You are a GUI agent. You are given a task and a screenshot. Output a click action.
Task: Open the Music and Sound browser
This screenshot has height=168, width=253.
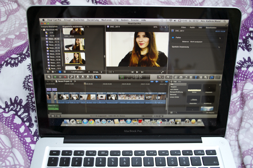click(x=186, y=77)
